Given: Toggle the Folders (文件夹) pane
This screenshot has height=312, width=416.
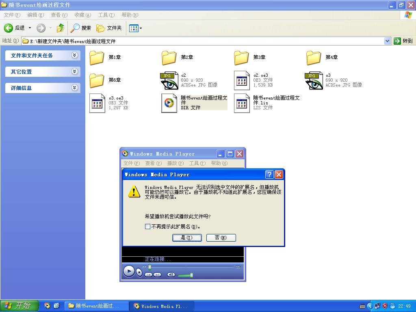Looking at the screenshot, I should pos(109,28).
